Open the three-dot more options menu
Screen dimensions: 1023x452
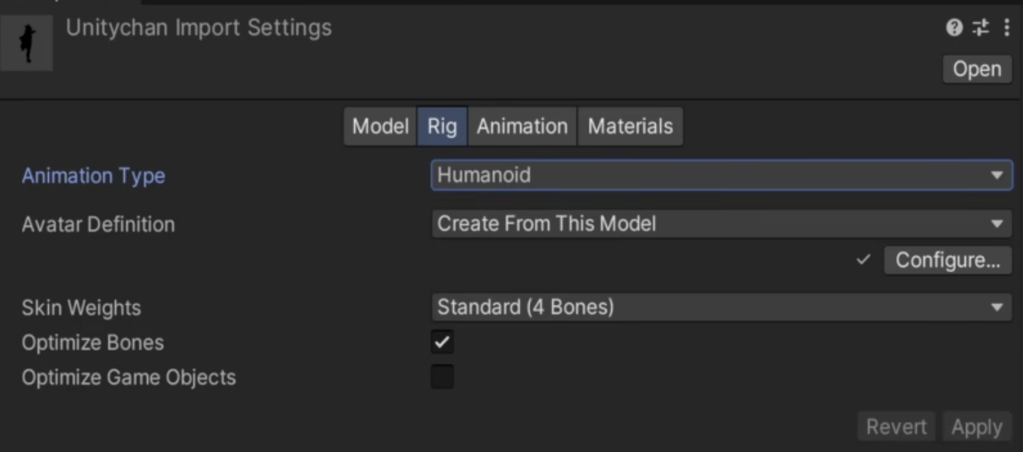click(1006, 28)
